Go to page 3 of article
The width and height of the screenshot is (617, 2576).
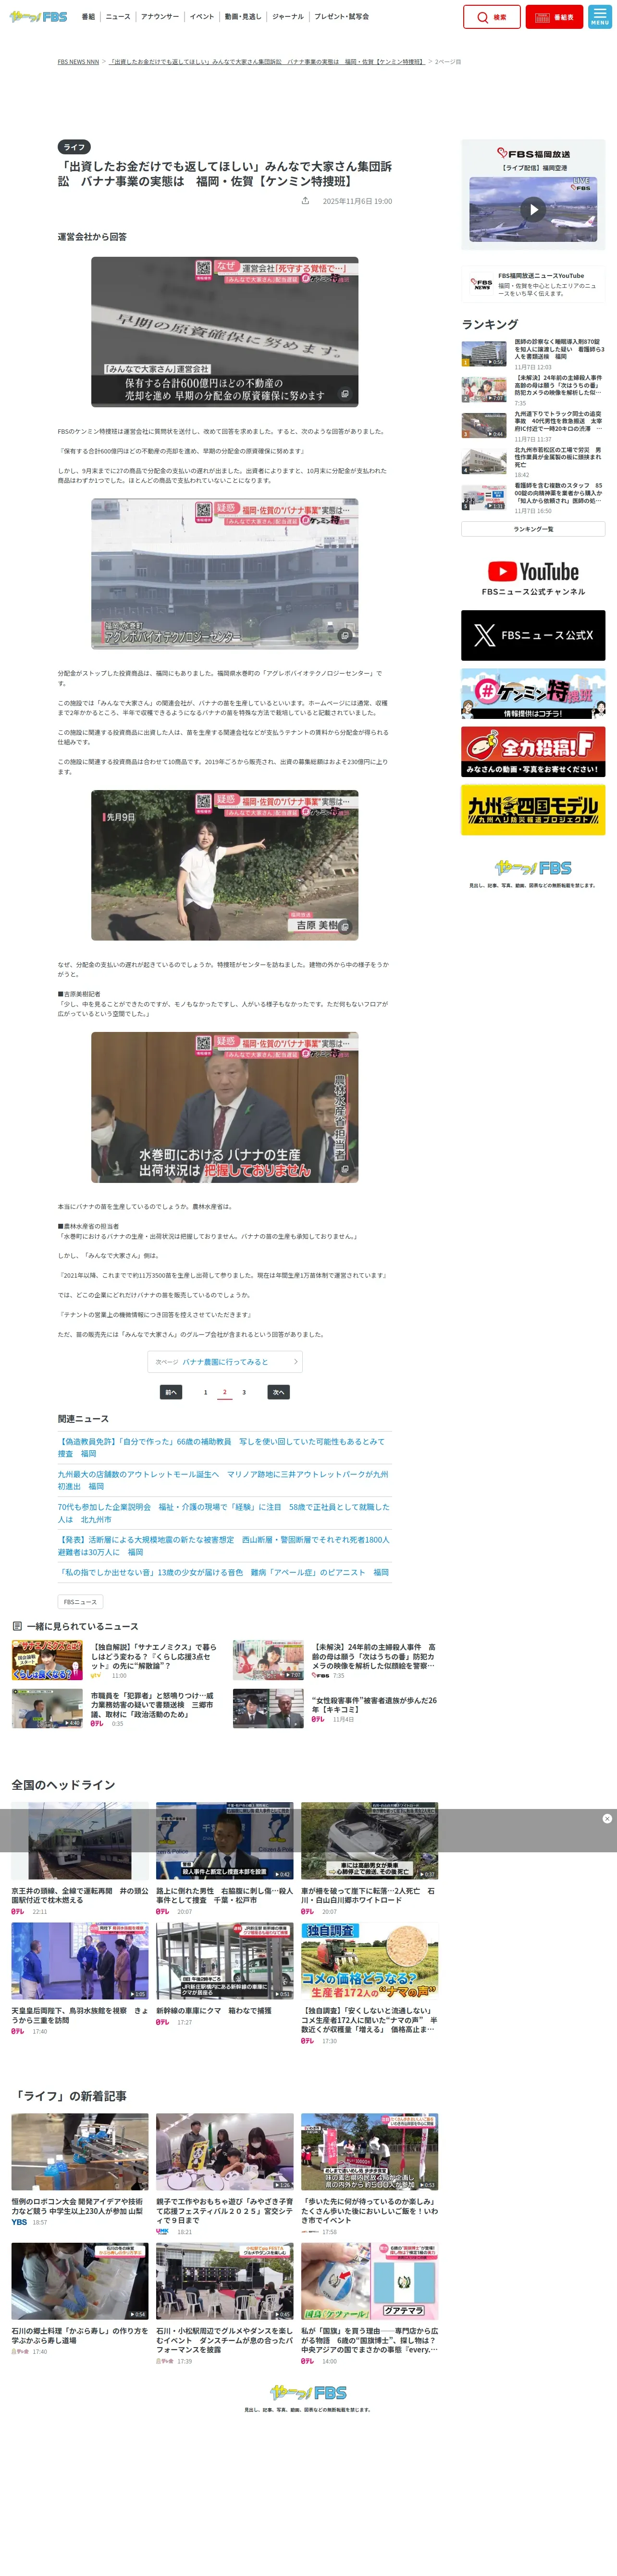pyautogui.click(x=243, y=1392)
